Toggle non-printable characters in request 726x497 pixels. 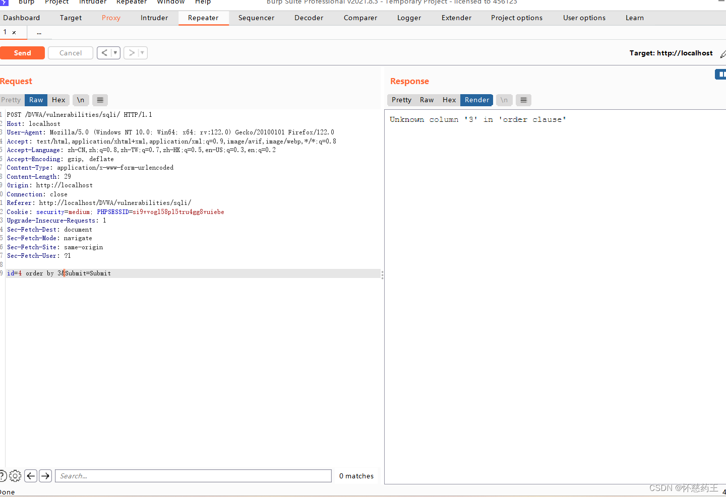click(81, 100)
